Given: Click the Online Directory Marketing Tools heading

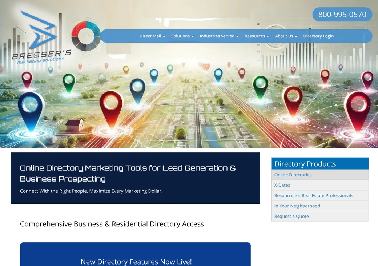Looking at the screenshot, I should coord(128,173).
